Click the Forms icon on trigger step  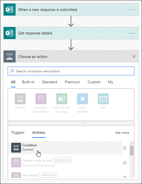click(10, 10)
